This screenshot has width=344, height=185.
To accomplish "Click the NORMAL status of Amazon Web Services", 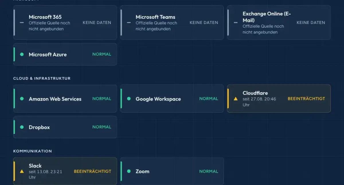I will 102,99.
